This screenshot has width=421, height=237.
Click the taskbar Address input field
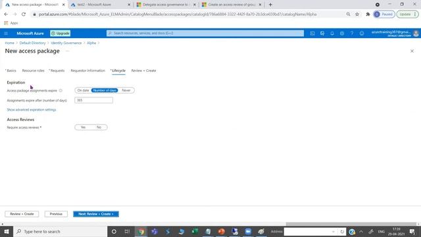pyautogui.click(x=307, y=232)
